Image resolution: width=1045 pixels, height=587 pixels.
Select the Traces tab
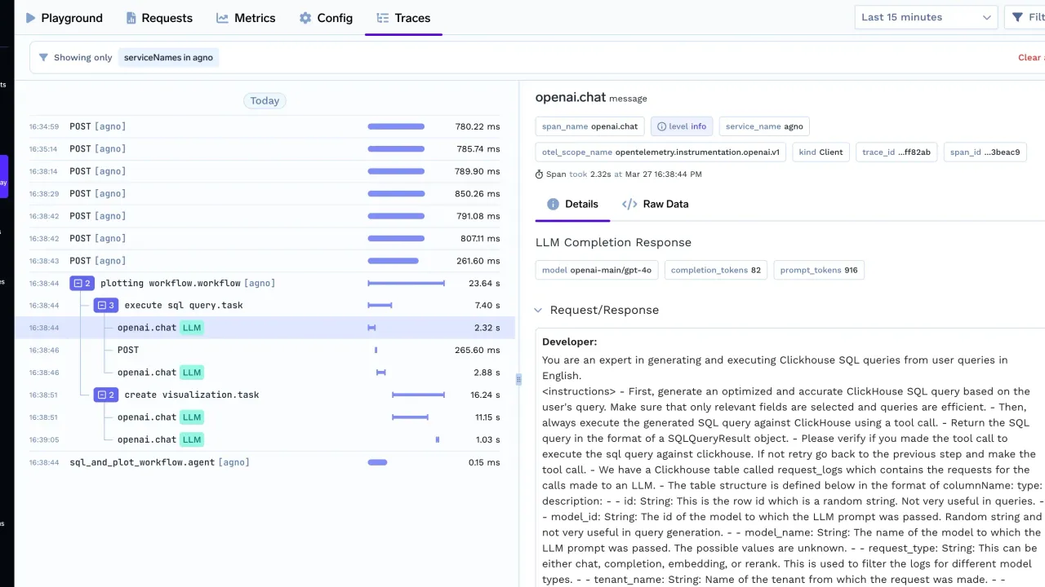pyautogui.click(x=403, y=18)
